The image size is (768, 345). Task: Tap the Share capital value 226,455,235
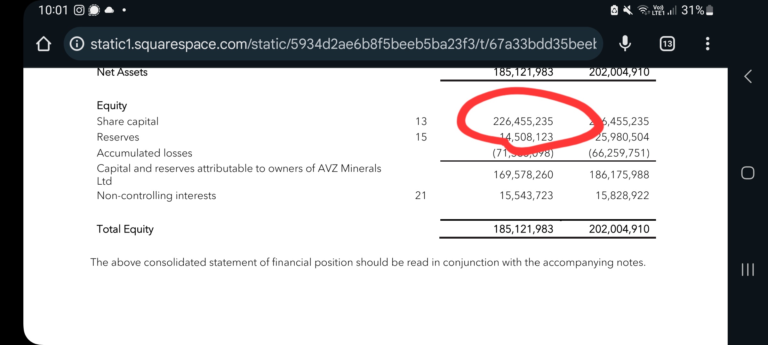click(523, 121)
